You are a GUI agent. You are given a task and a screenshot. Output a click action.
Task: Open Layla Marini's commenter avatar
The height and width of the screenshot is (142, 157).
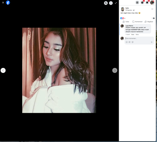click(x=122, y=26)
